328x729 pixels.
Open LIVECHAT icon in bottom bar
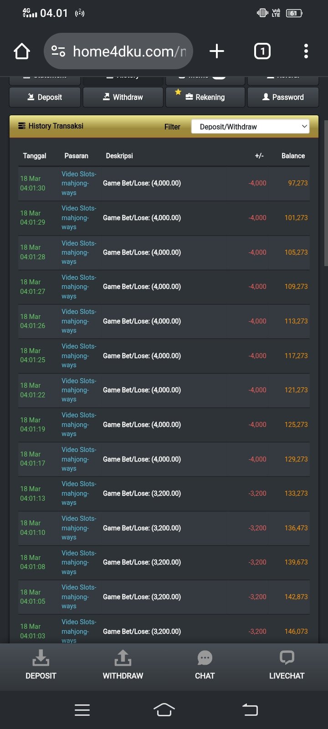287,658
